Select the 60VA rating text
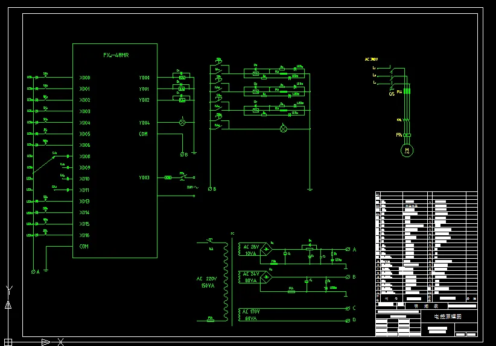This screenshot has height=346, width=496. [251, 318]
